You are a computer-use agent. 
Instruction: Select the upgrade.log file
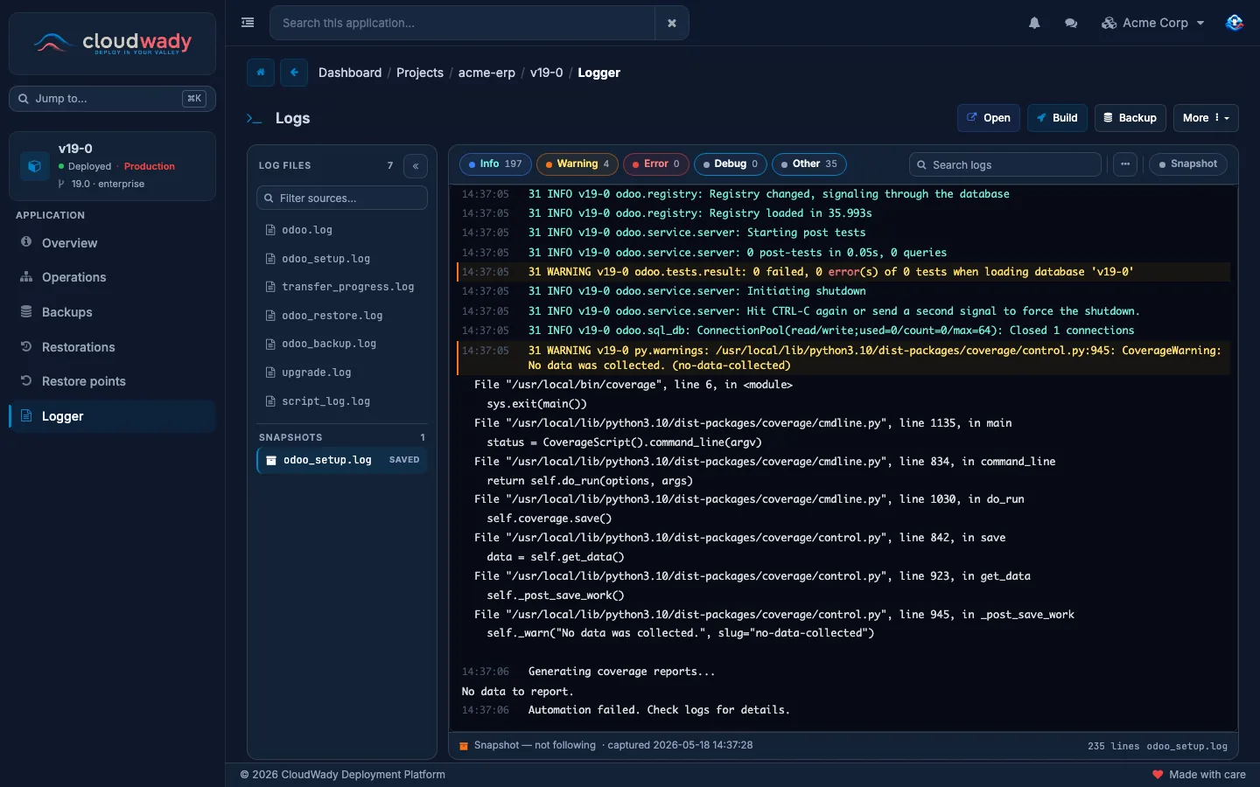tap(342, 373)
